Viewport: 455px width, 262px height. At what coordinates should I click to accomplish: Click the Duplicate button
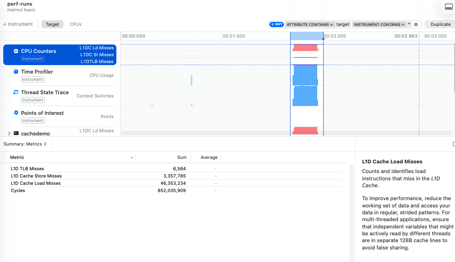(440, 24)
